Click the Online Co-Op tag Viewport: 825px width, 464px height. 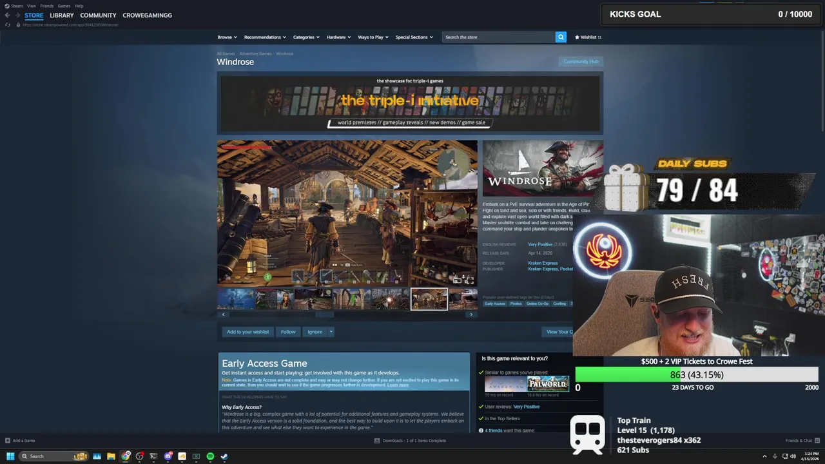pos(538,304)
